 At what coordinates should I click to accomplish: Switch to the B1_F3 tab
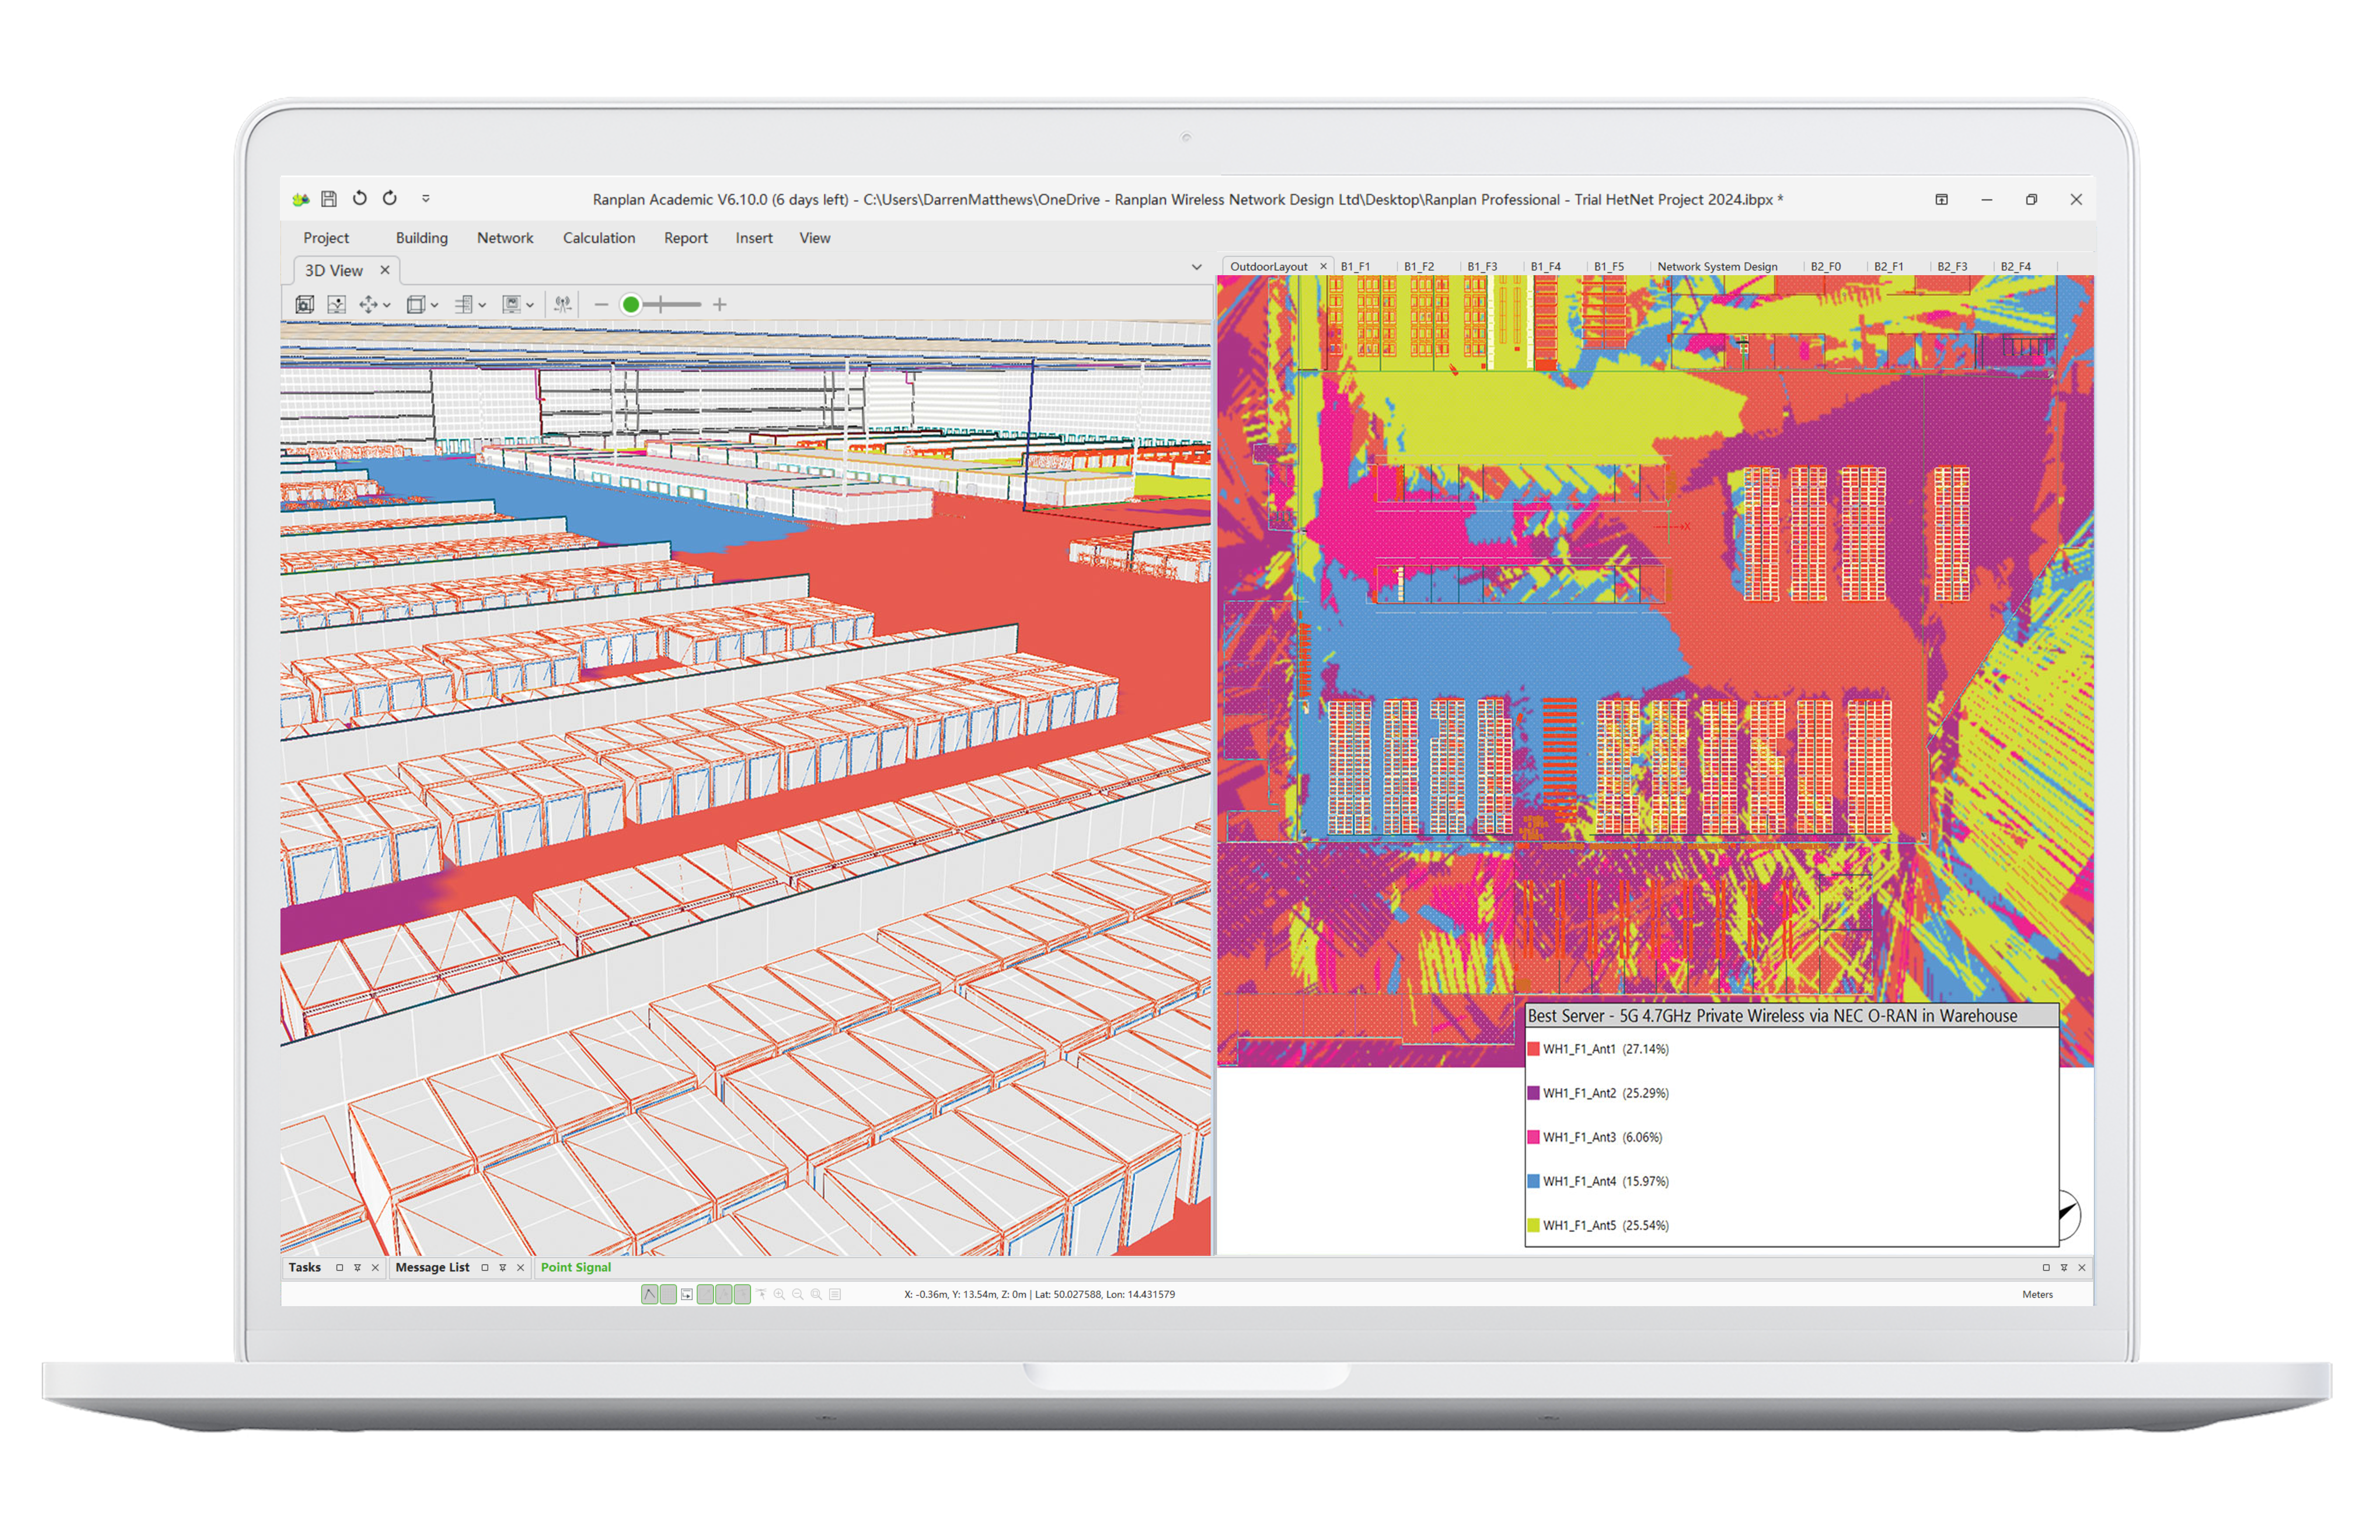click(x=1483, y=267)
